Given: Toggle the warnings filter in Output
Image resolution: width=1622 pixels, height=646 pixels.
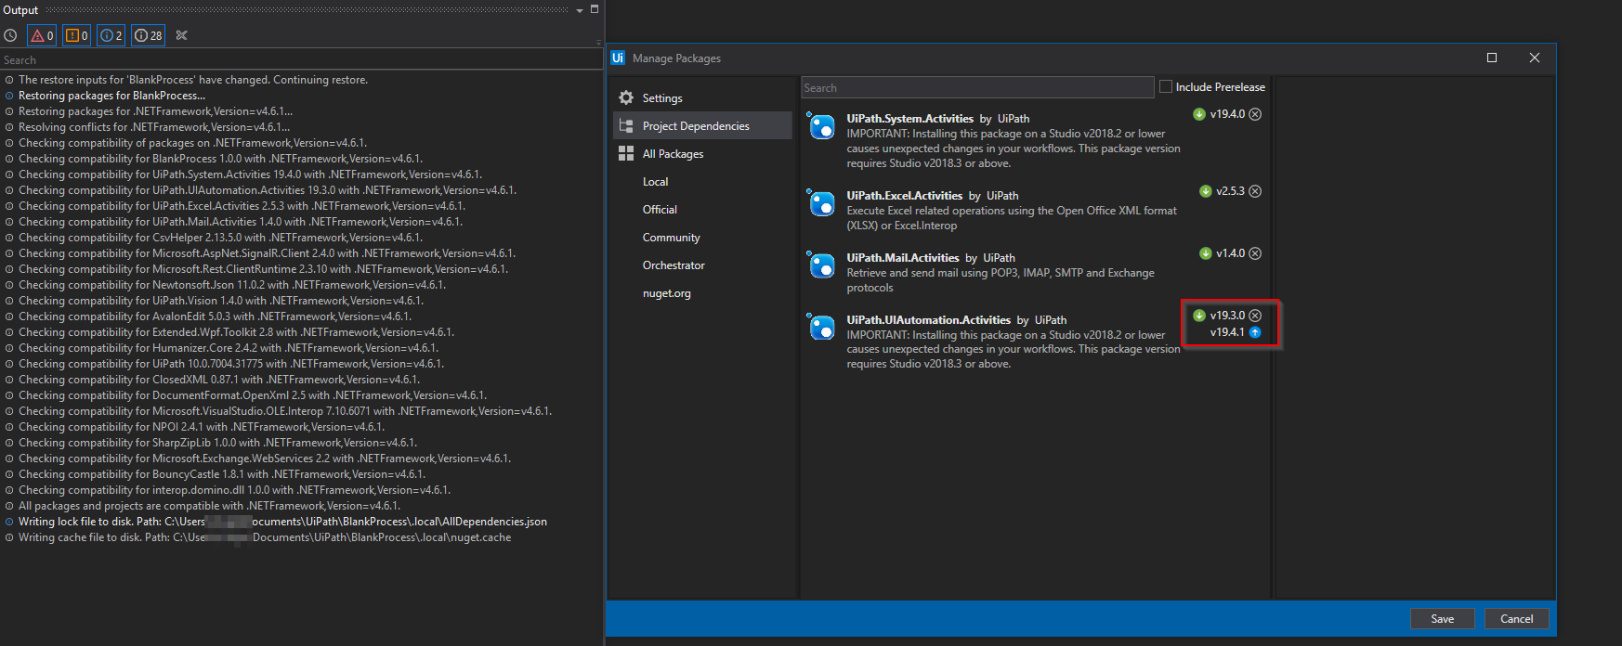Looking at the screenshot, I should (76, 35).
